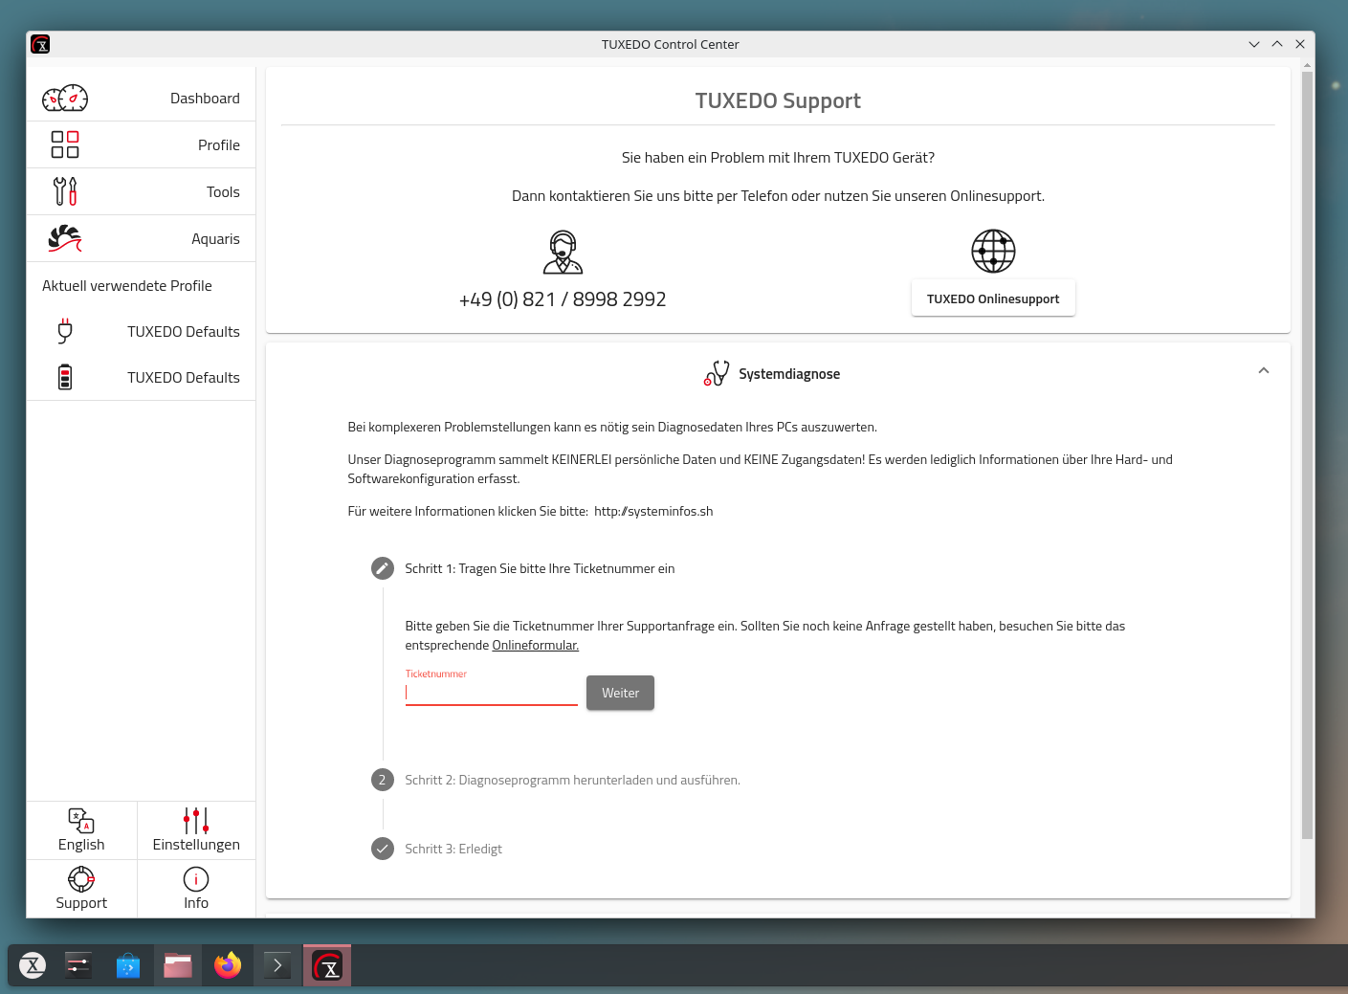Image resolution: width=1348 pixels, height=994 pixels.
Task: Collapse the Systemdiagnose panel chevron
Action: tap(1264, 370)
